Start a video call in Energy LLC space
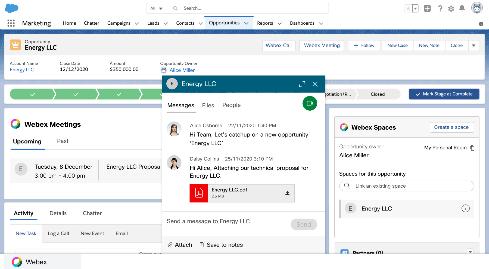The height and width of the screenshot is (269, 489). tap(310, 103)
